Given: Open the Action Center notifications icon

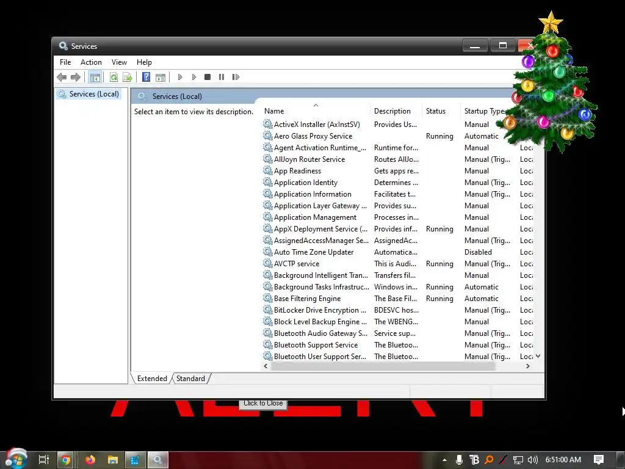Looking at the screenshot, I should coord(599,460).
